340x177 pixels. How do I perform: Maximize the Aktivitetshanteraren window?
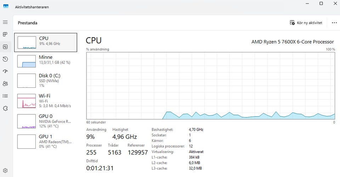point(321,4)
